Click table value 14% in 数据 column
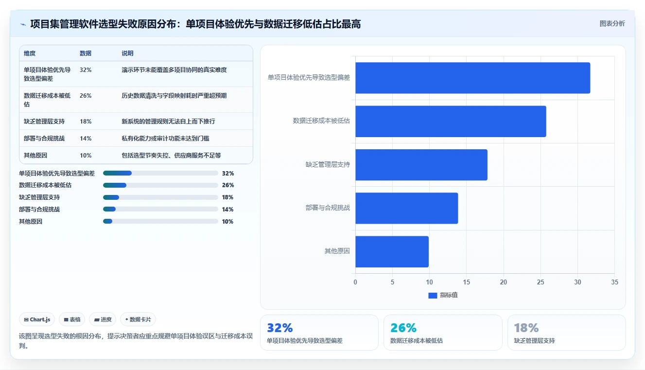 (x=86, y=138)
